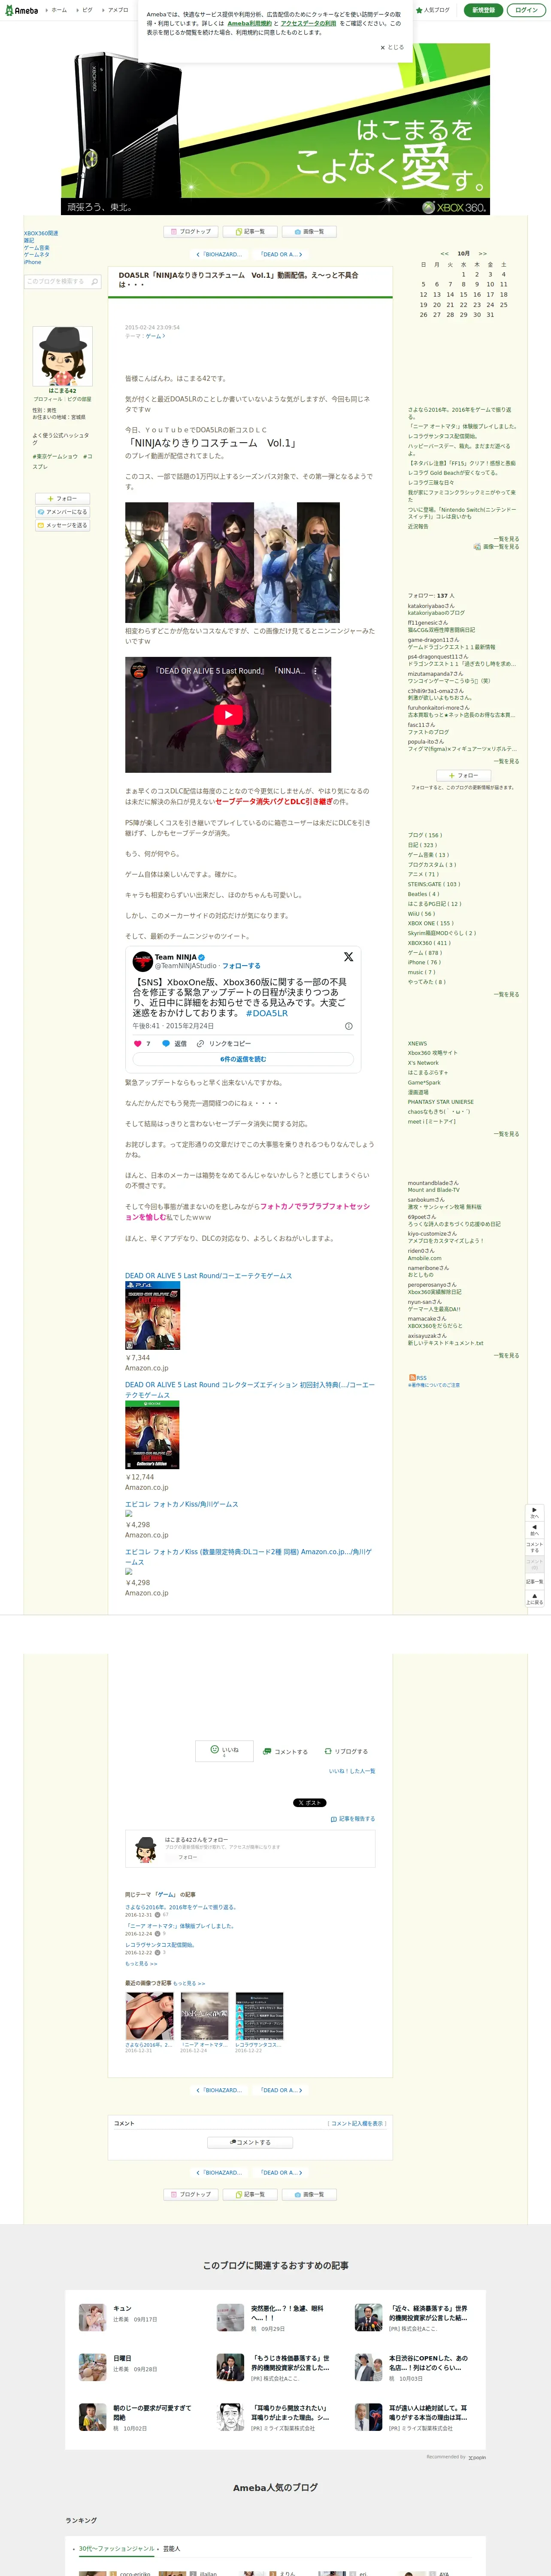
Task: Click the #東京ゲームショウ hashtag
Action: coord(55,456)
